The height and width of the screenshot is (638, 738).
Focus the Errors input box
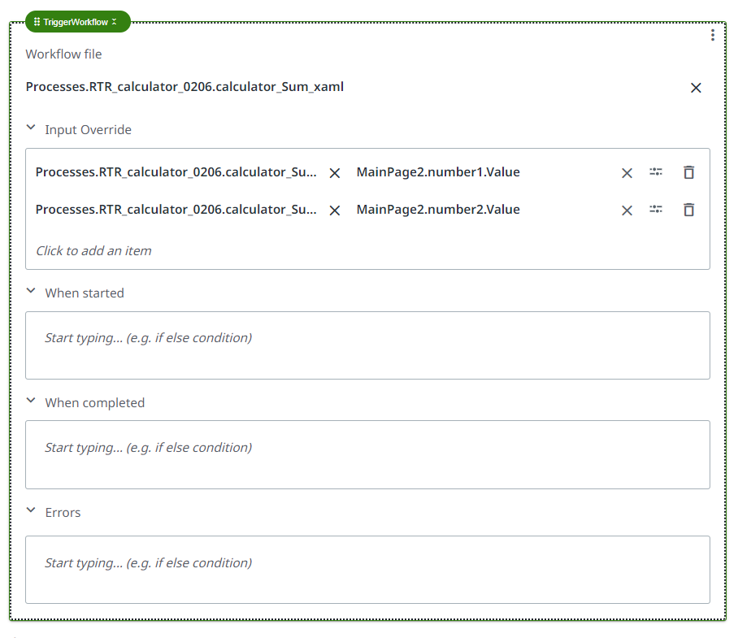(367, 570)
